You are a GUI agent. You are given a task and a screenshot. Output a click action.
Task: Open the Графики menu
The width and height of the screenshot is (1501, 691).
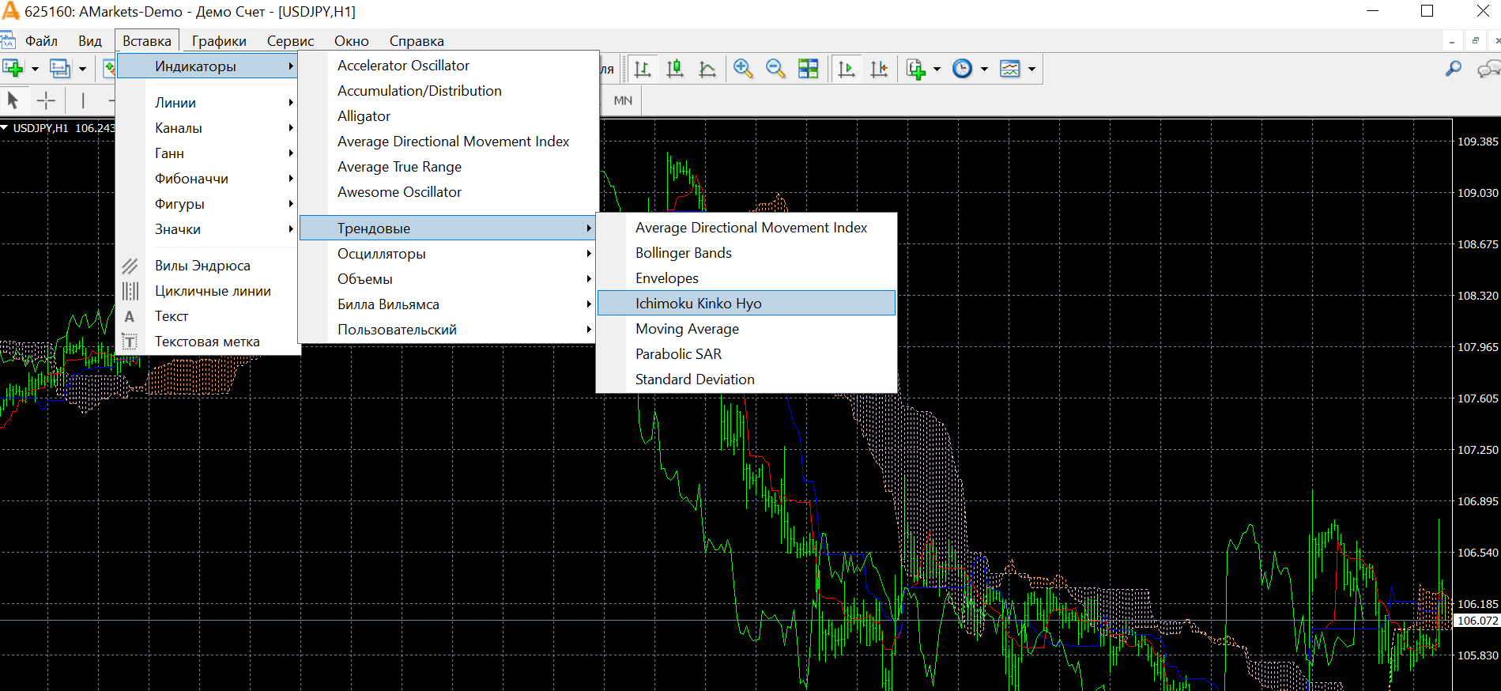click(219, 41)
